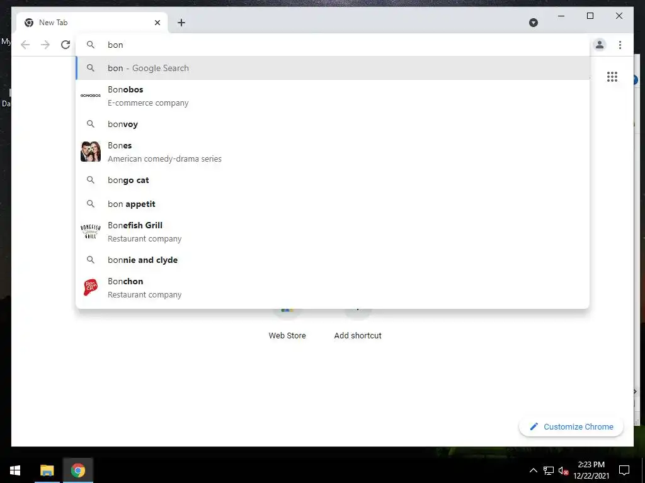Select the bonvoy search suggestion

coord(333,124)
